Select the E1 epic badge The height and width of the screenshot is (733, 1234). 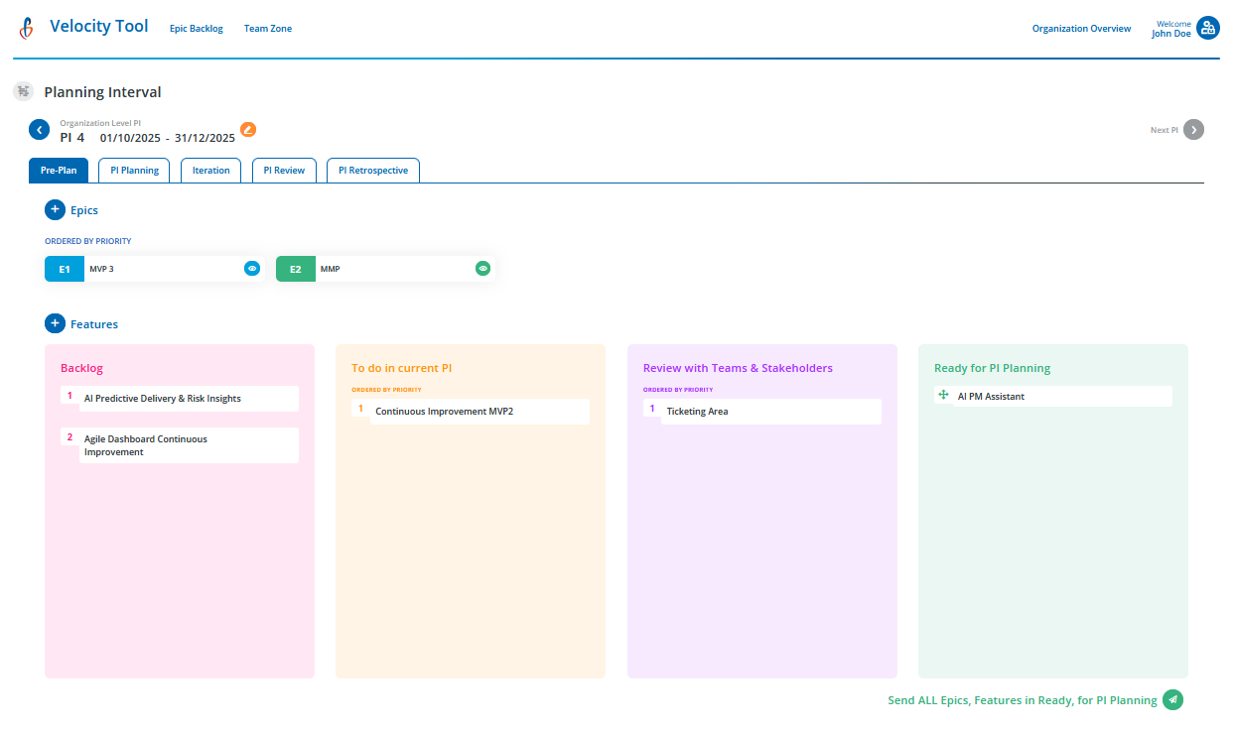[64, 268]
